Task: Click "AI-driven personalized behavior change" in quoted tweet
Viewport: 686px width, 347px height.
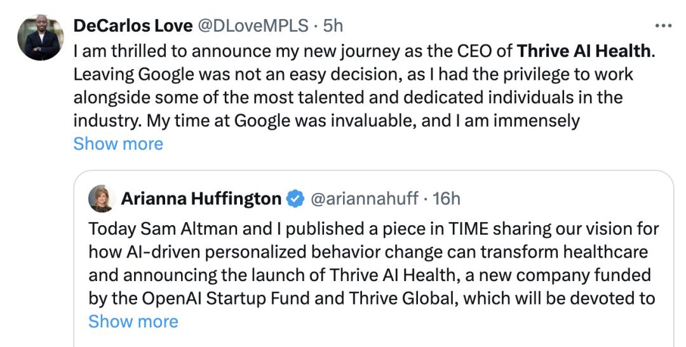Action: pyautogui.click(x=260, y=252)
